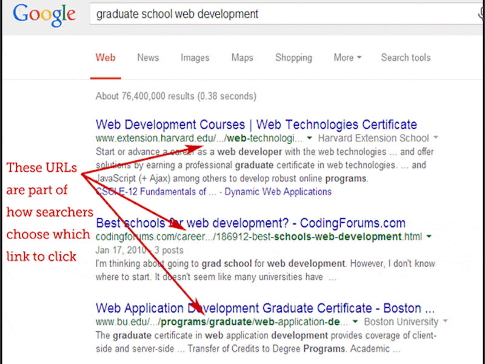
Task: Open the Dynamic Web Applications sitelink
Action: 278,192
